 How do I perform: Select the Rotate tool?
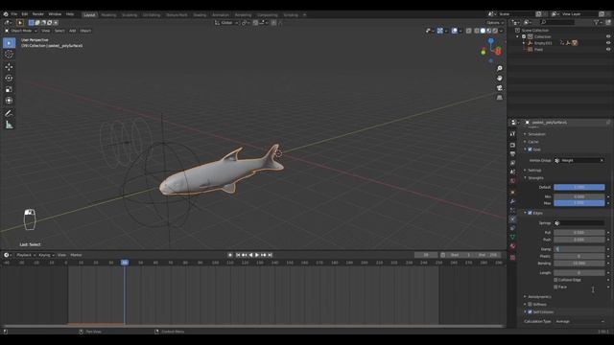[9, 79]
